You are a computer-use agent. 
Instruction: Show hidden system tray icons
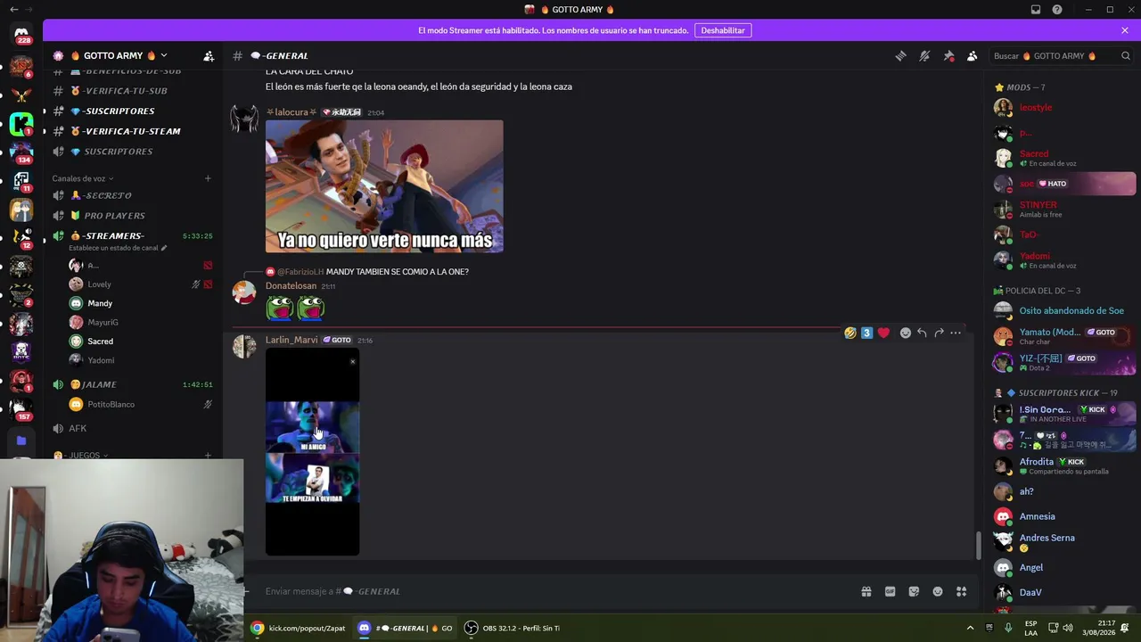(x=969, y=628)
